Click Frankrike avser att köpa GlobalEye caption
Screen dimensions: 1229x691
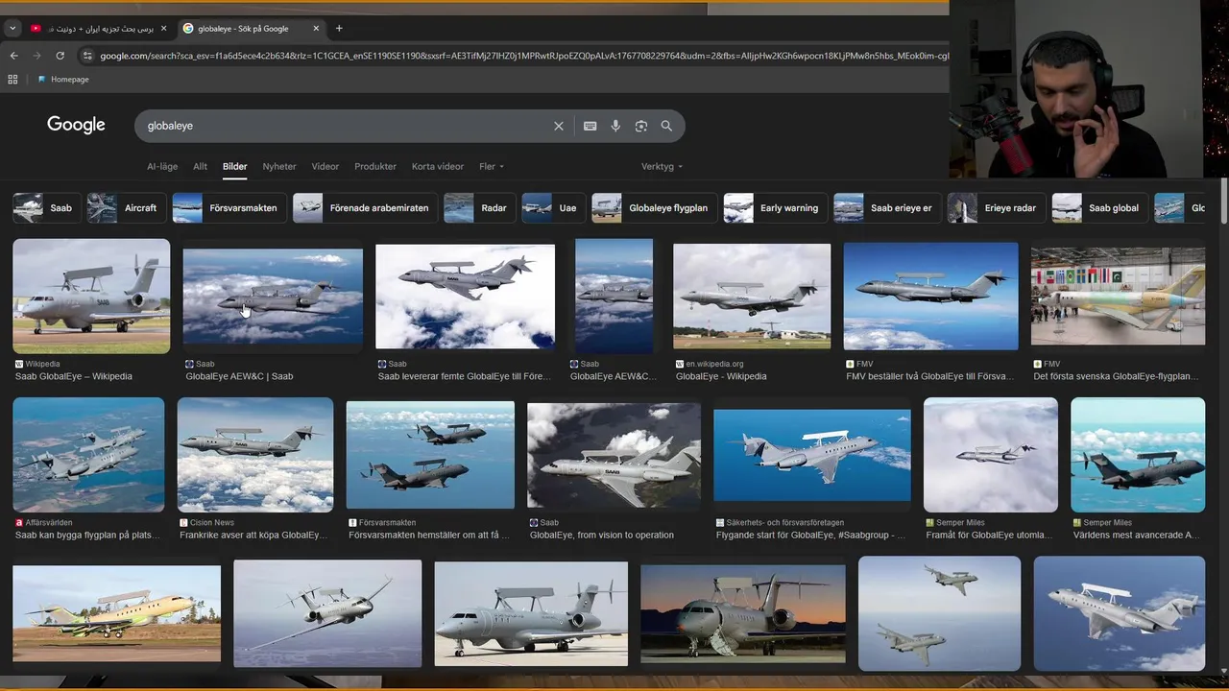(x=253, y=535)
